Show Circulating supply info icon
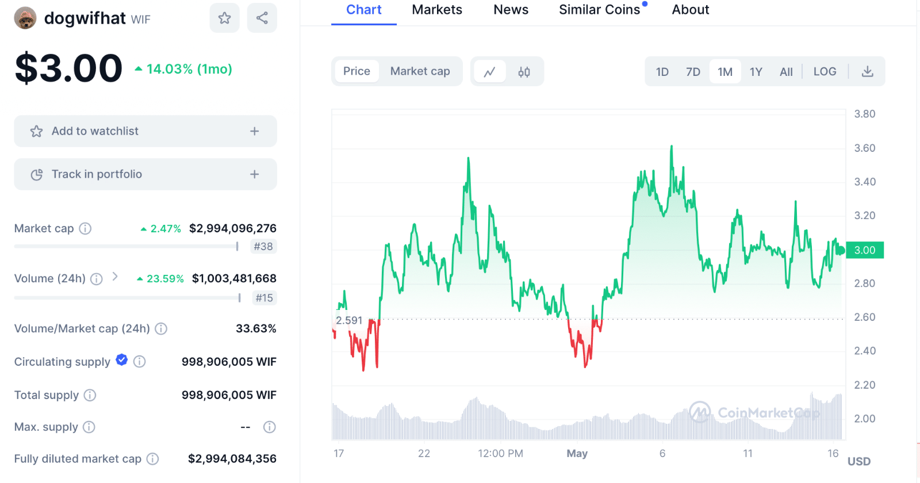This screenshot has width=920, height=483. pyautogui.click(x=140, y=362)
